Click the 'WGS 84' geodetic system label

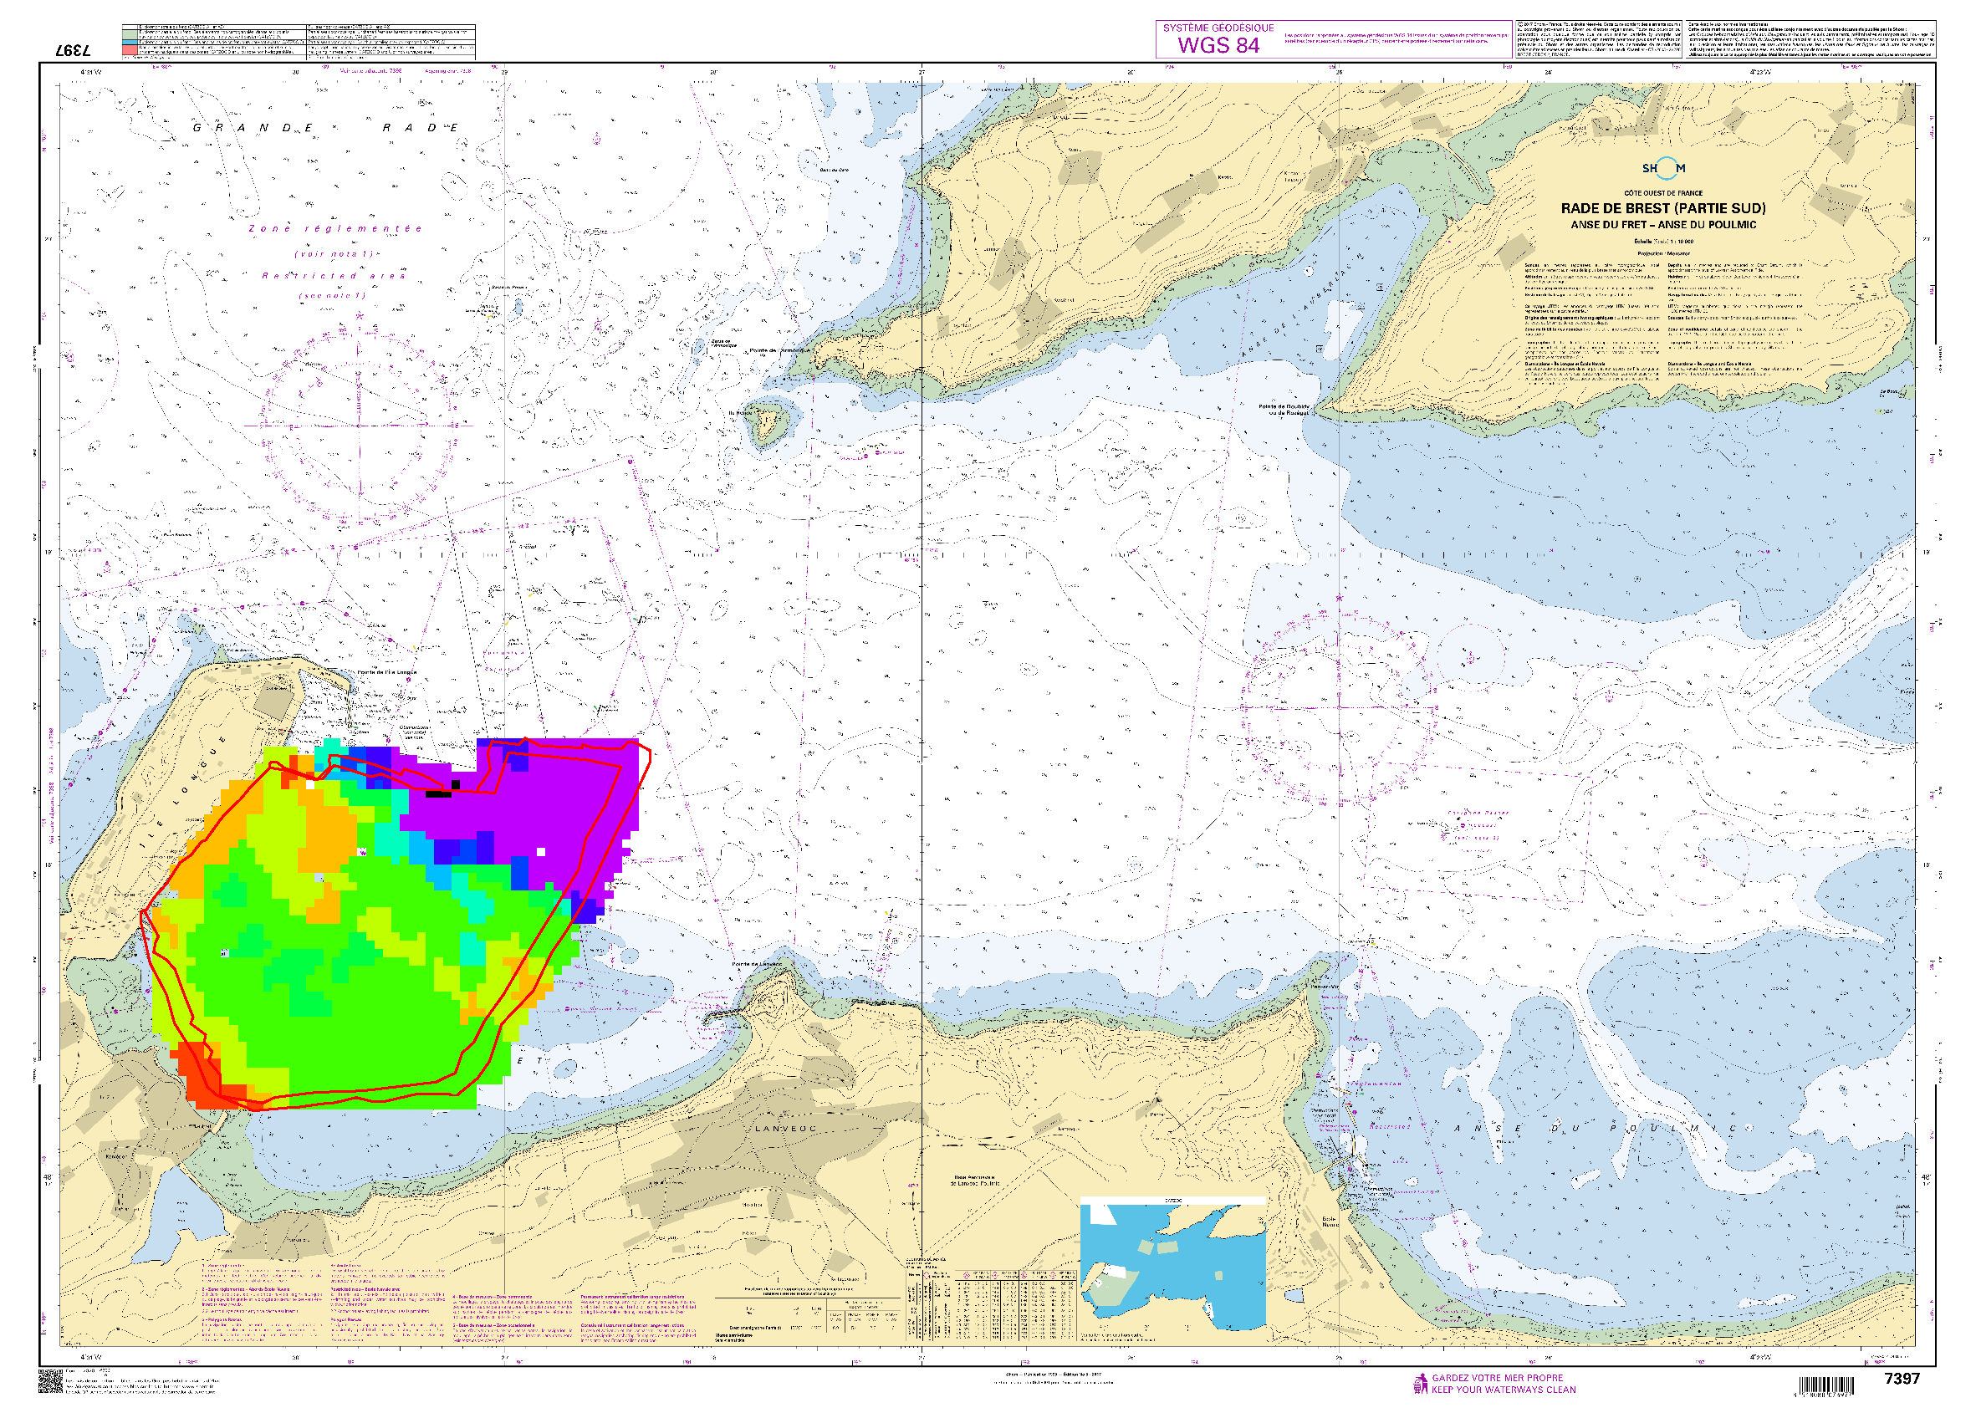pyautogui.click(x=1218, y=45)
